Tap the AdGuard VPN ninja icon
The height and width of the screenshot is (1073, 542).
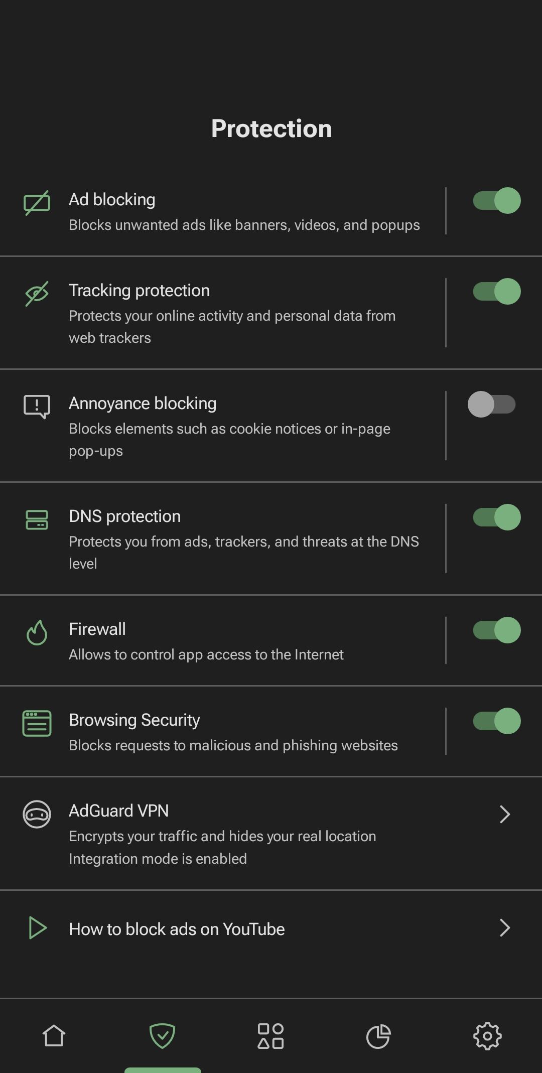tap(37, 814)
